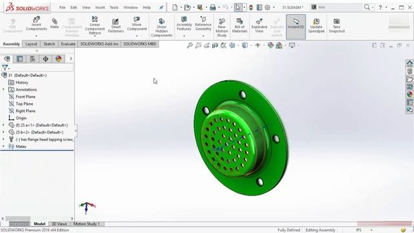The image size is (414, 233).
Task: Expand the 25 a<1> component
Action: coord(3,125)
